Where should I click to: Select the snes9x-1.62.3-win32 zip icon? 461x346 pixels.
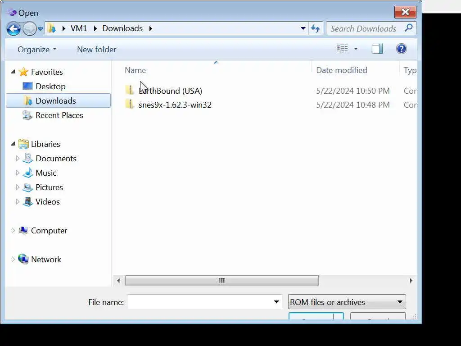click(x=130, y=104)
